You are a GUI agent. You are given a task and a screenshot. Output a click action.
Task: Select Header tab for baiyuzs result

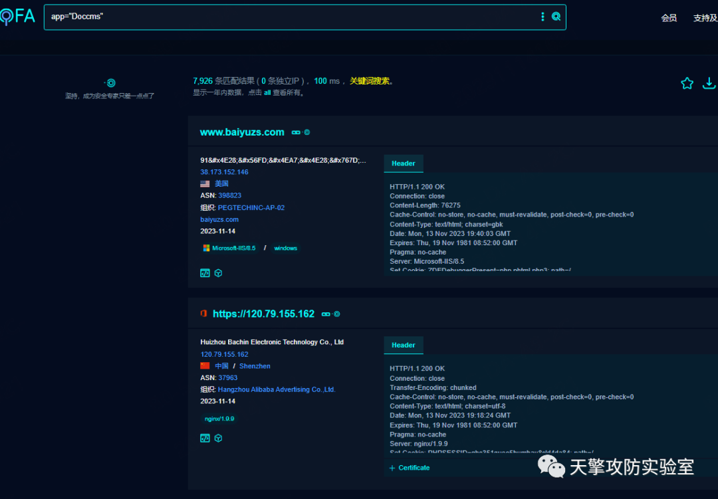[x=404, y=163]
